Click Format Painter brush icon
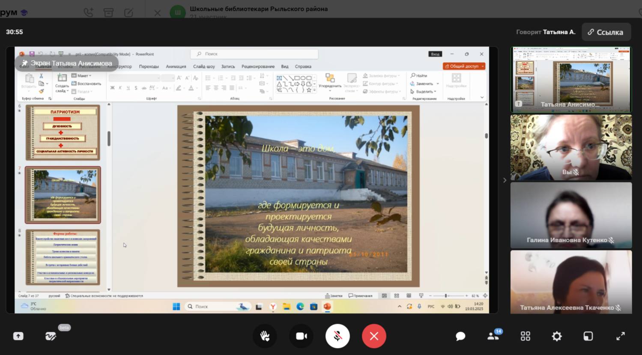The height and width of the screenshot is (355, 642). [41, 91]
